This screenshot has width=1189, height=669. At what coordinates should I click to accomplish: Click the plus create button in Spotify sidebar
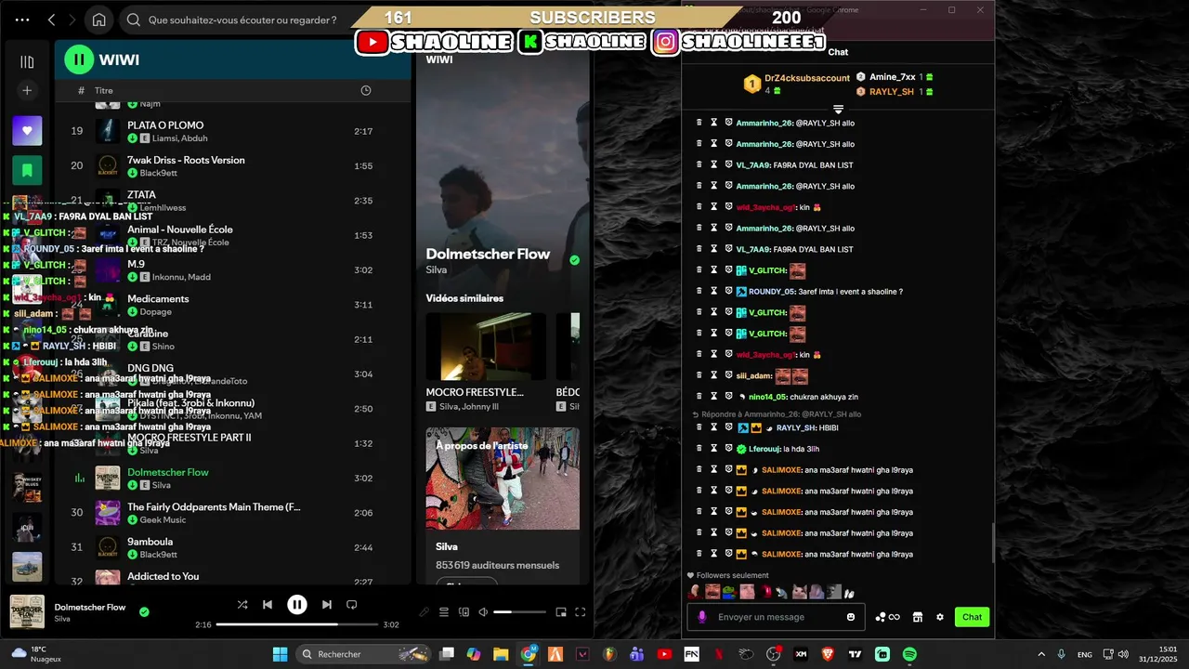tap(27, 90)
